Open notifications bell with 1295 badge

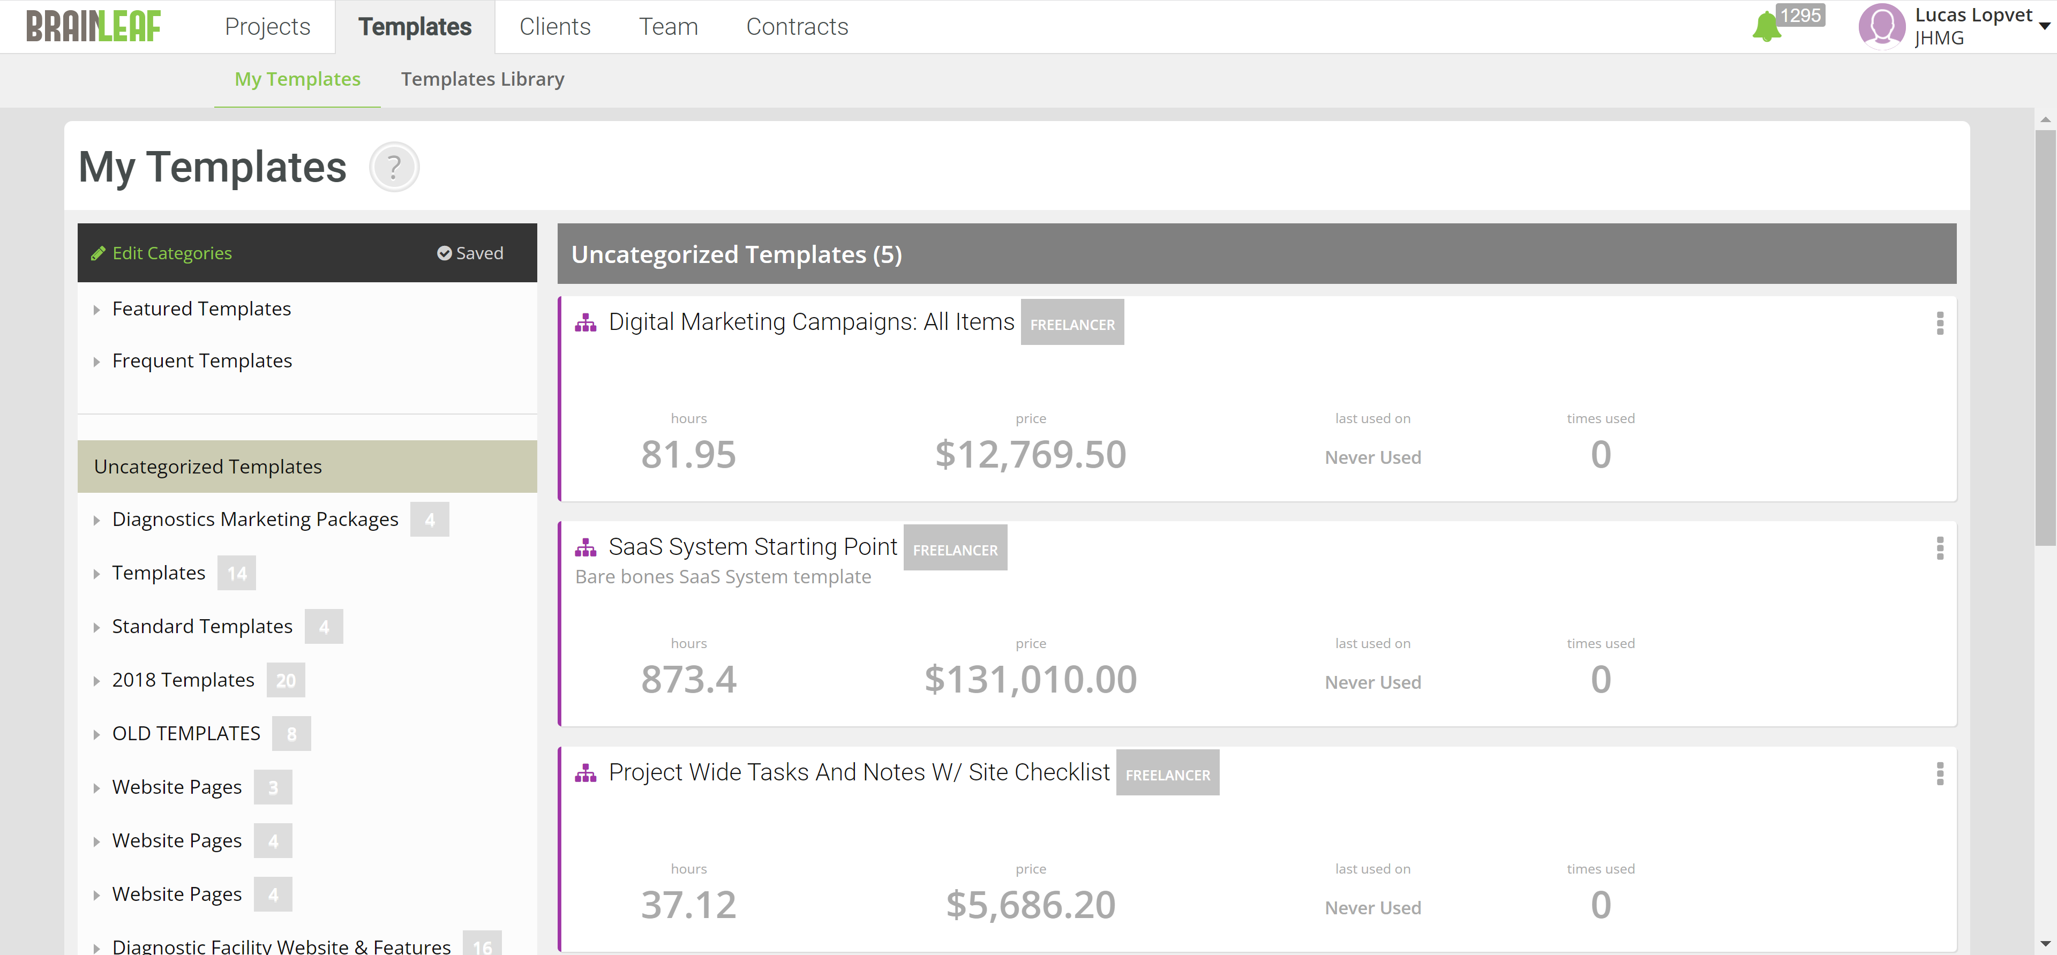coord(1766,27)
